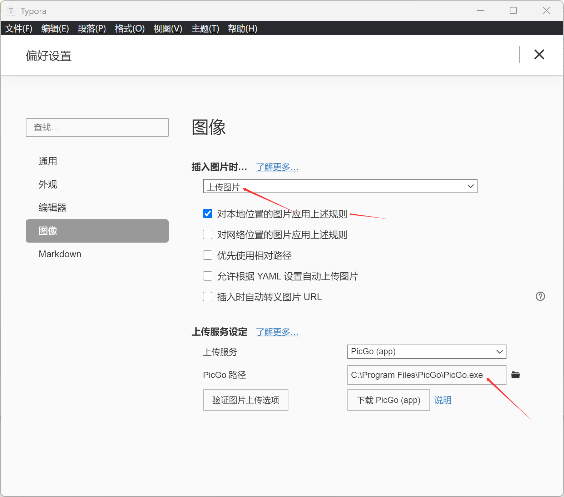Enable 对网络位置的图片应用上述规则 checkbox
Screen dimensions: 564x497
click(x=208, y=234)
